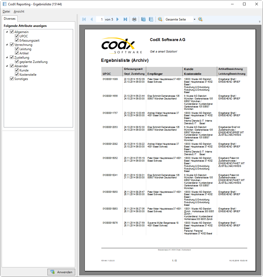Uncheck the UPOC attribute
263x277 pixels.
(17, 36)
